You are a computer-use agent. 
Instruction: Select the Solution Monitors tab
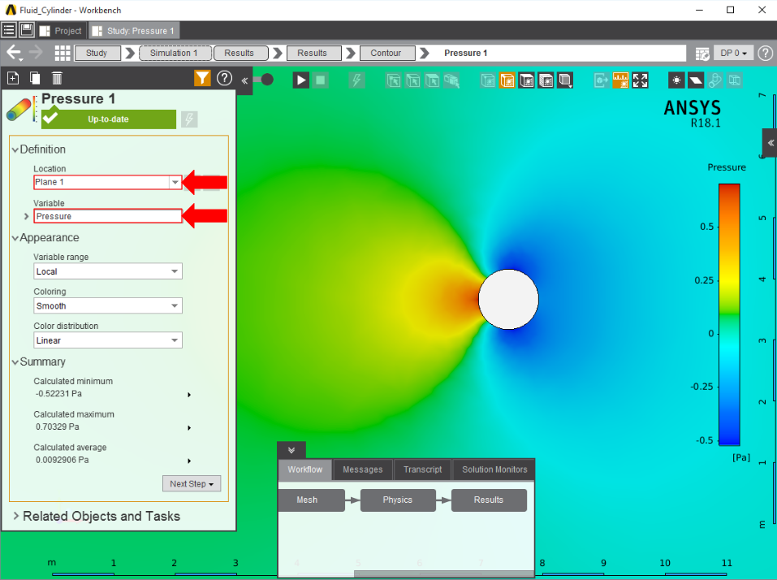494,470
